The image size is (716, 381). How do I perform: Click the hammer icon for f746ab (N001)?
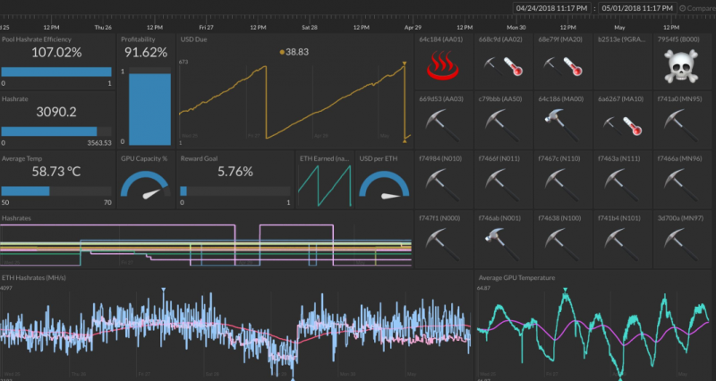click(502, 244)
